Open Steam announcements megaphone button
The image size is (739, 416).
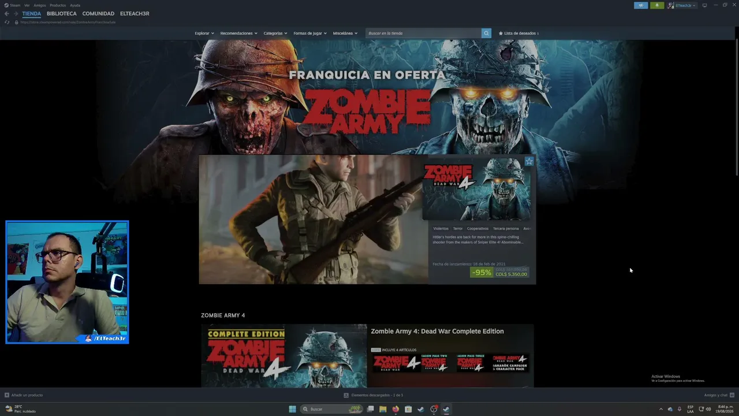(641, 5)
